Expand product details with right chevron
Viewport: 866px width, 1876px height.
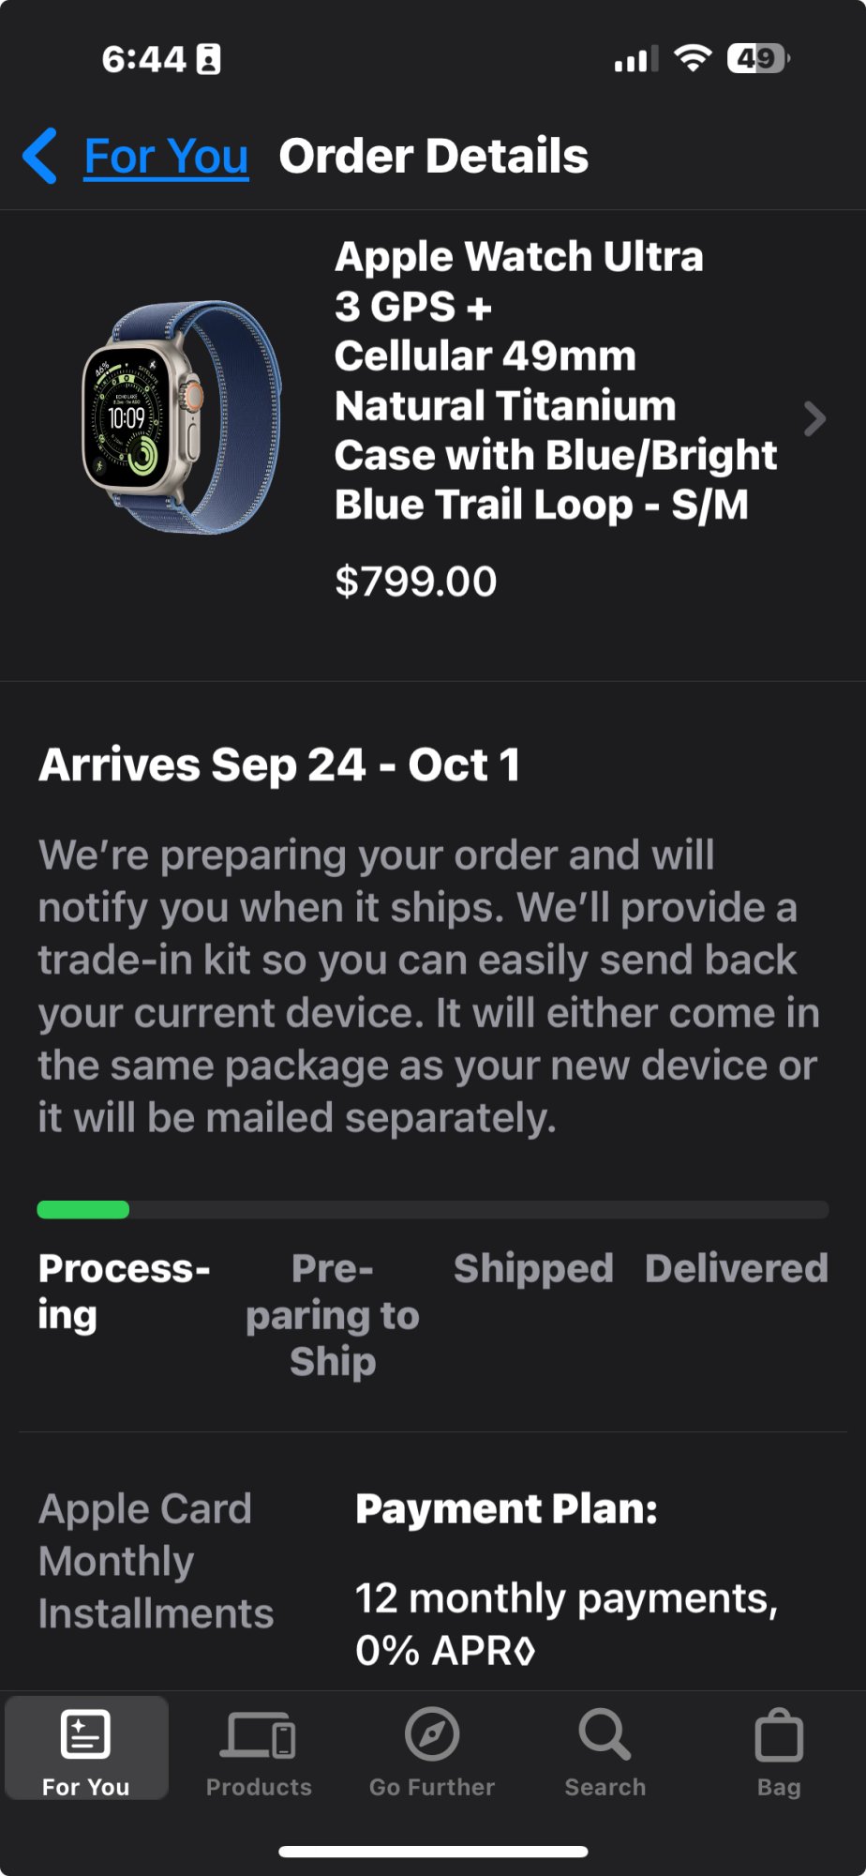pos(814,418)
